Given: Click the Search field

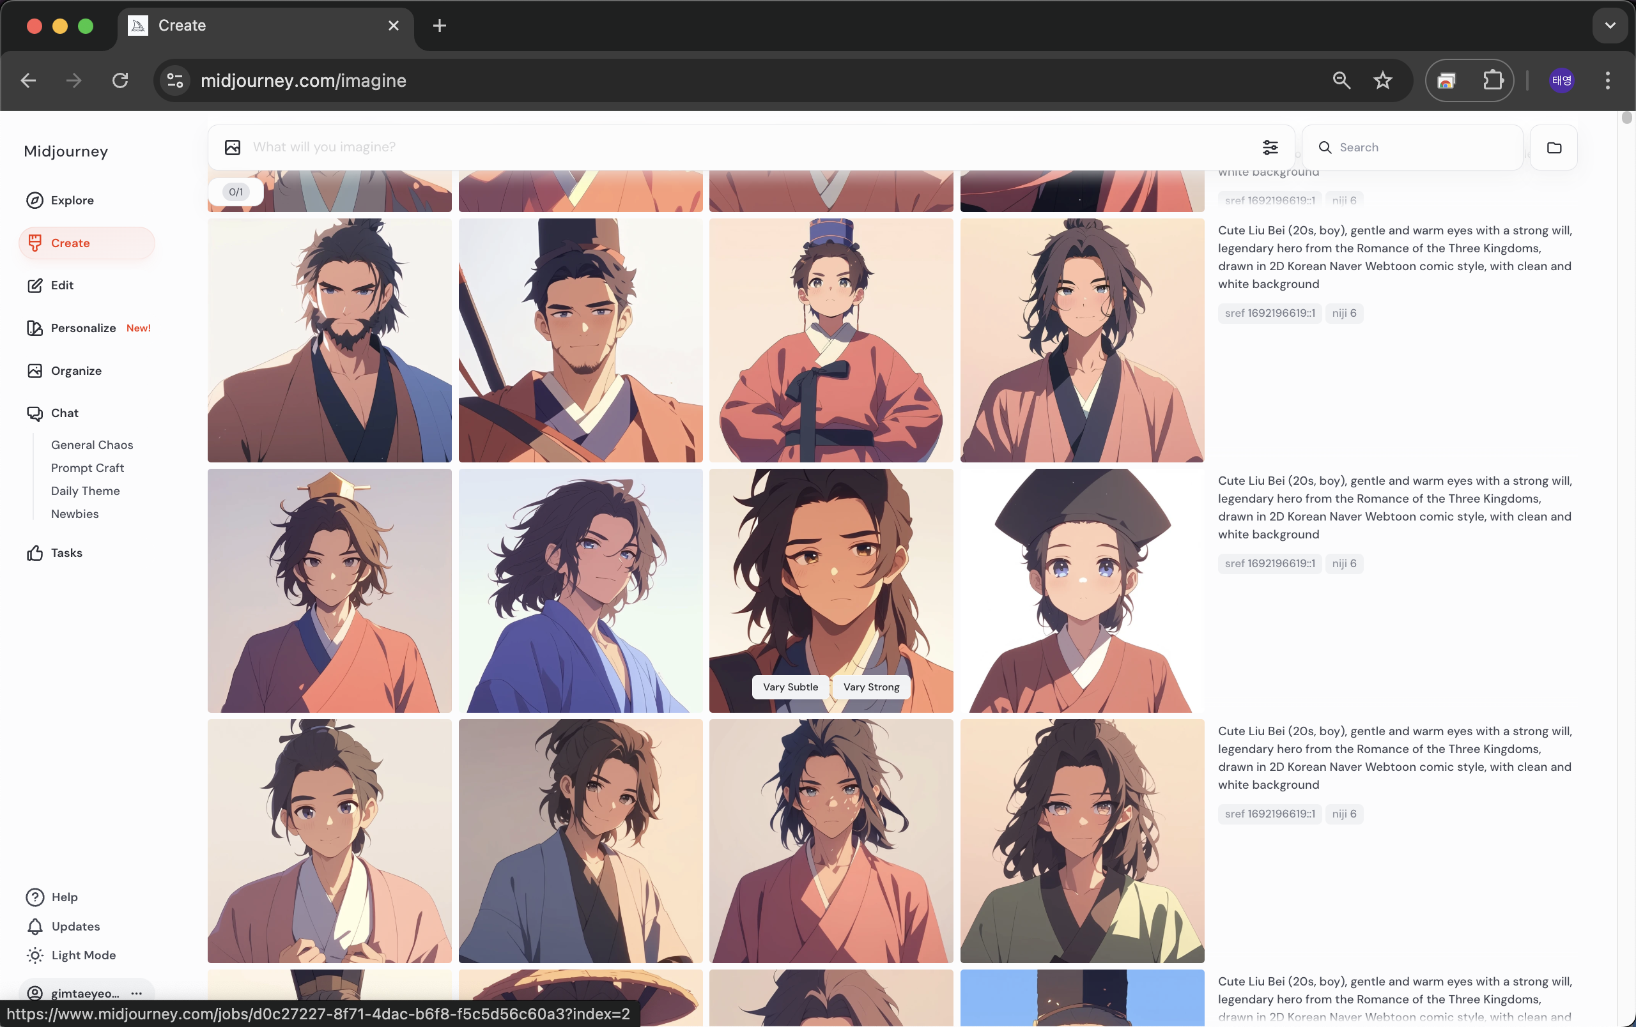Looking at the screenshot, I should pos(1412,148).
